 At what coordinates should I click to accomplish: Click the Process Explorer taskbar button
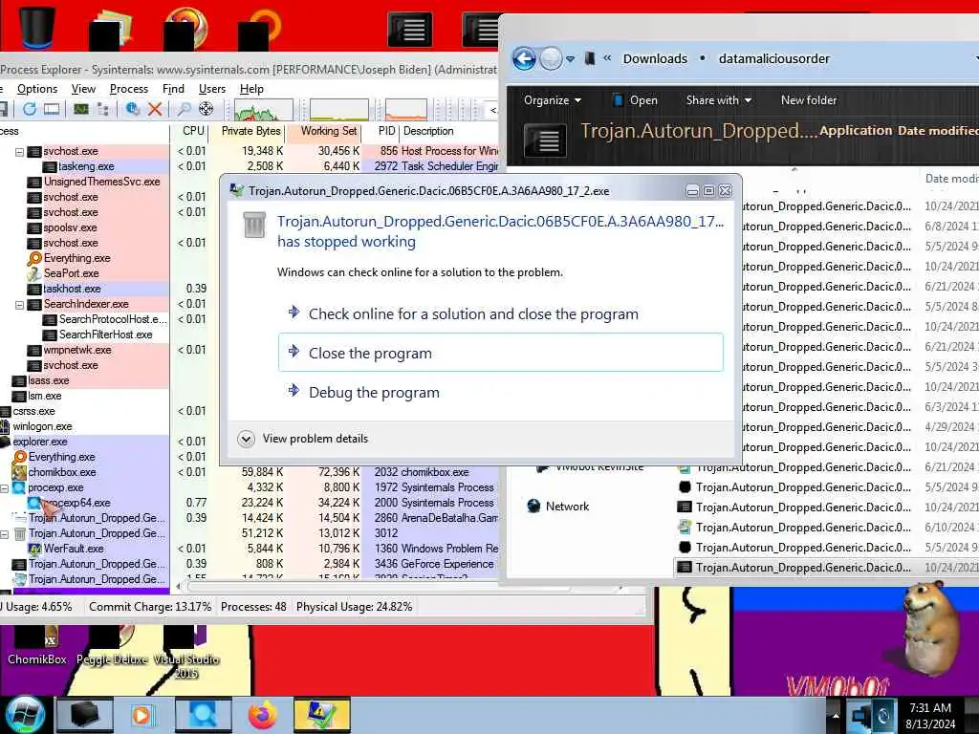(203, 715)
